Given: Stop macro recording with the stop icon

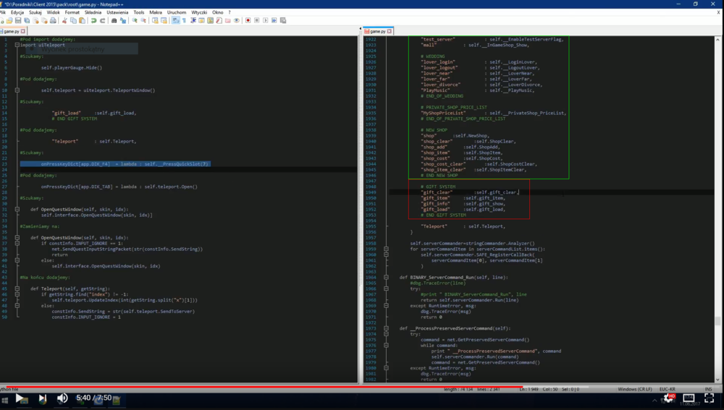Looking at the screenshot, I should pyautogui.click(x=257, y=20).
